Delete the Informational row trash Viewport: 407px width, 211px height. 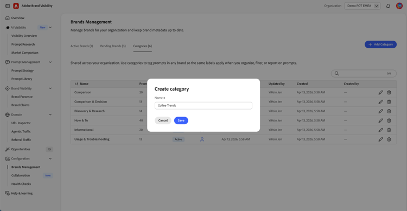[x=389, y=130]
